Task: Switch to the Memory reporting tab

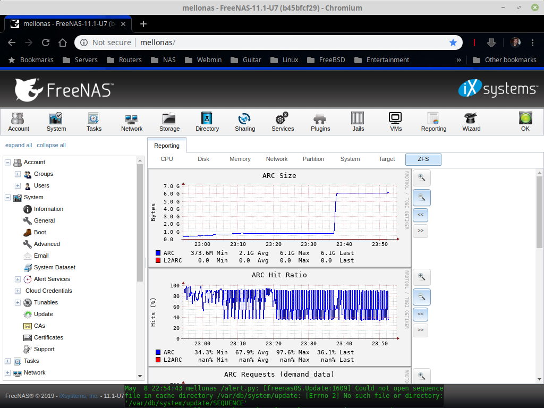Action: click(x=240, y=159)
